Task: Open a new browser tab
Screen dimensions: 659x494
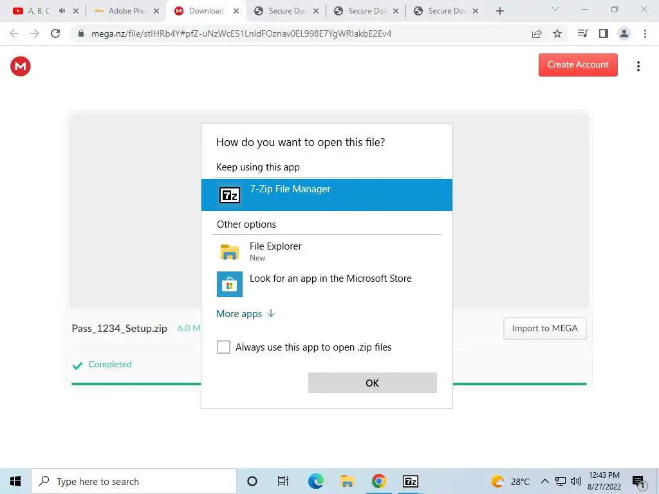Action: pos(499,11)
